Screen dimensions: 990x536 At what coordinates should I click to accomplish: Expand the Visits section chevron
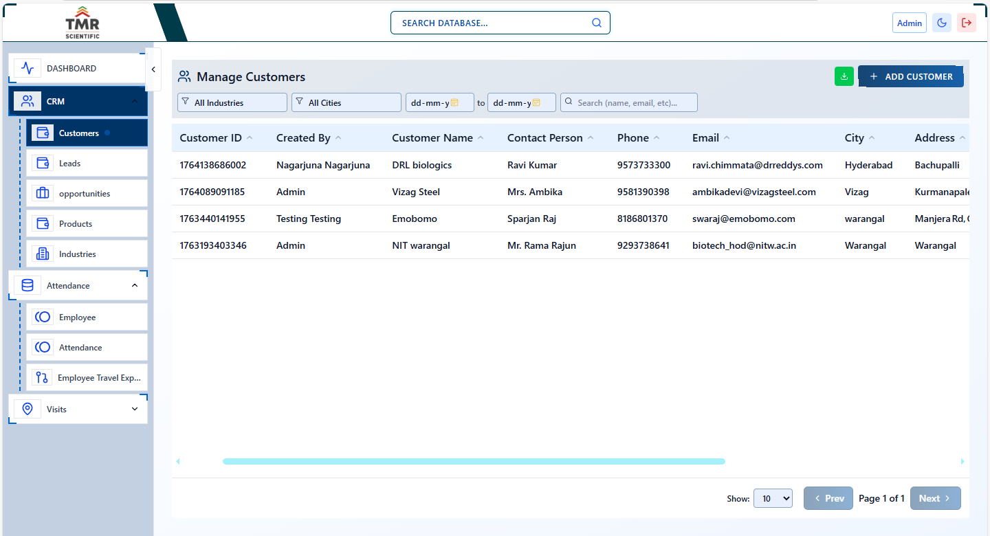[x=135, y=408]
